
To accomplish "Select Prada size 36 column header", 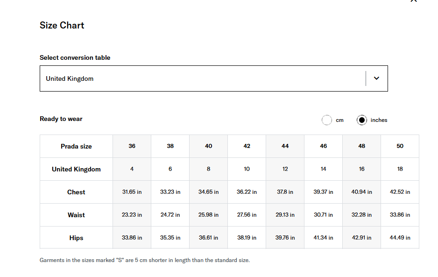I will point(132,146).
